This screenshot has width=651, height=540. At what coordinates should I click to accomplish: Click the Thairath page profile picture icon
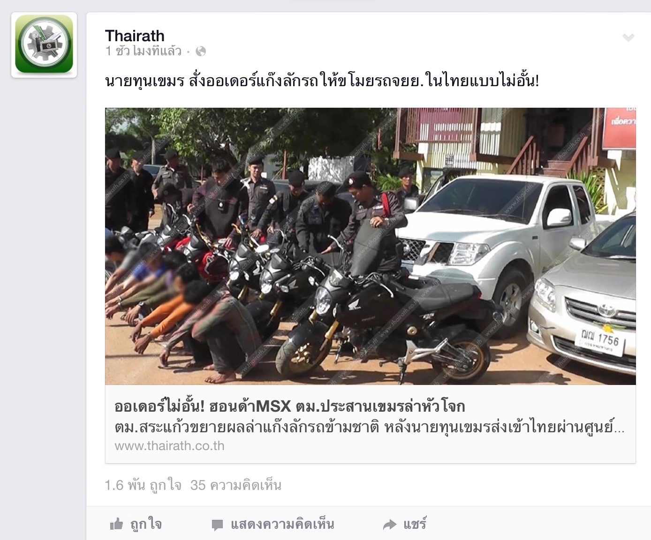tap(44, 44)
